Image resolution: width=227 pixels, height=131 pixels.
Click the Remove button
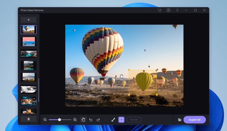tap(134, 120)
